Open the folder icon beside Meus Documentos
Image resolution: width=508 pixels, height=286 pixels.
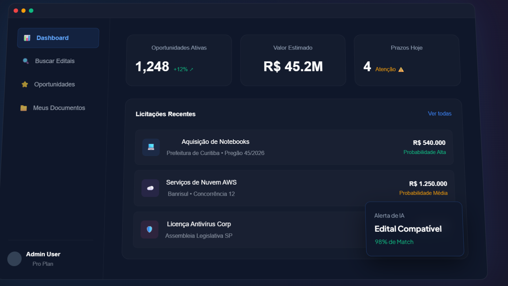pyautogui.click(x=24, y=108)
